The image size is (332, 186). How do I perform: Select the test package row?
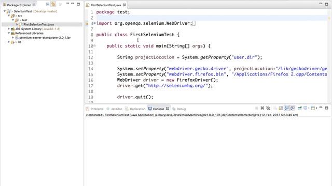[x=21, y=20]
